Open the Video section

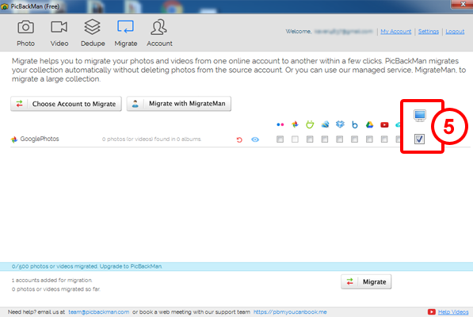(59, 33)
